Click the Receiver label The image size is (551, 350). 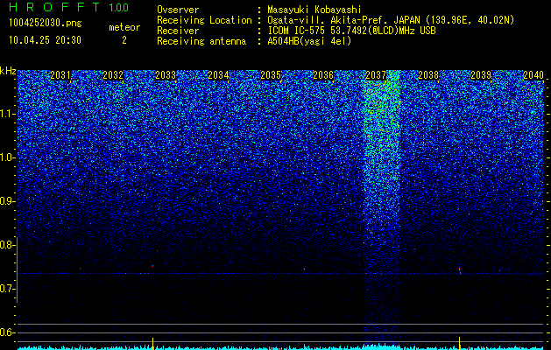[178, 31]
